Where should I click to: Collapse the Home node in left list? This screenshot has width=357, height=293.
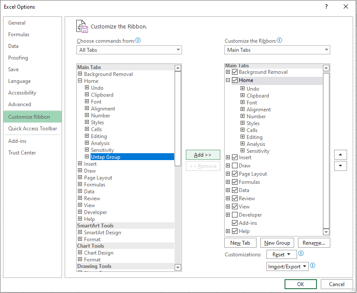point(80,81)
